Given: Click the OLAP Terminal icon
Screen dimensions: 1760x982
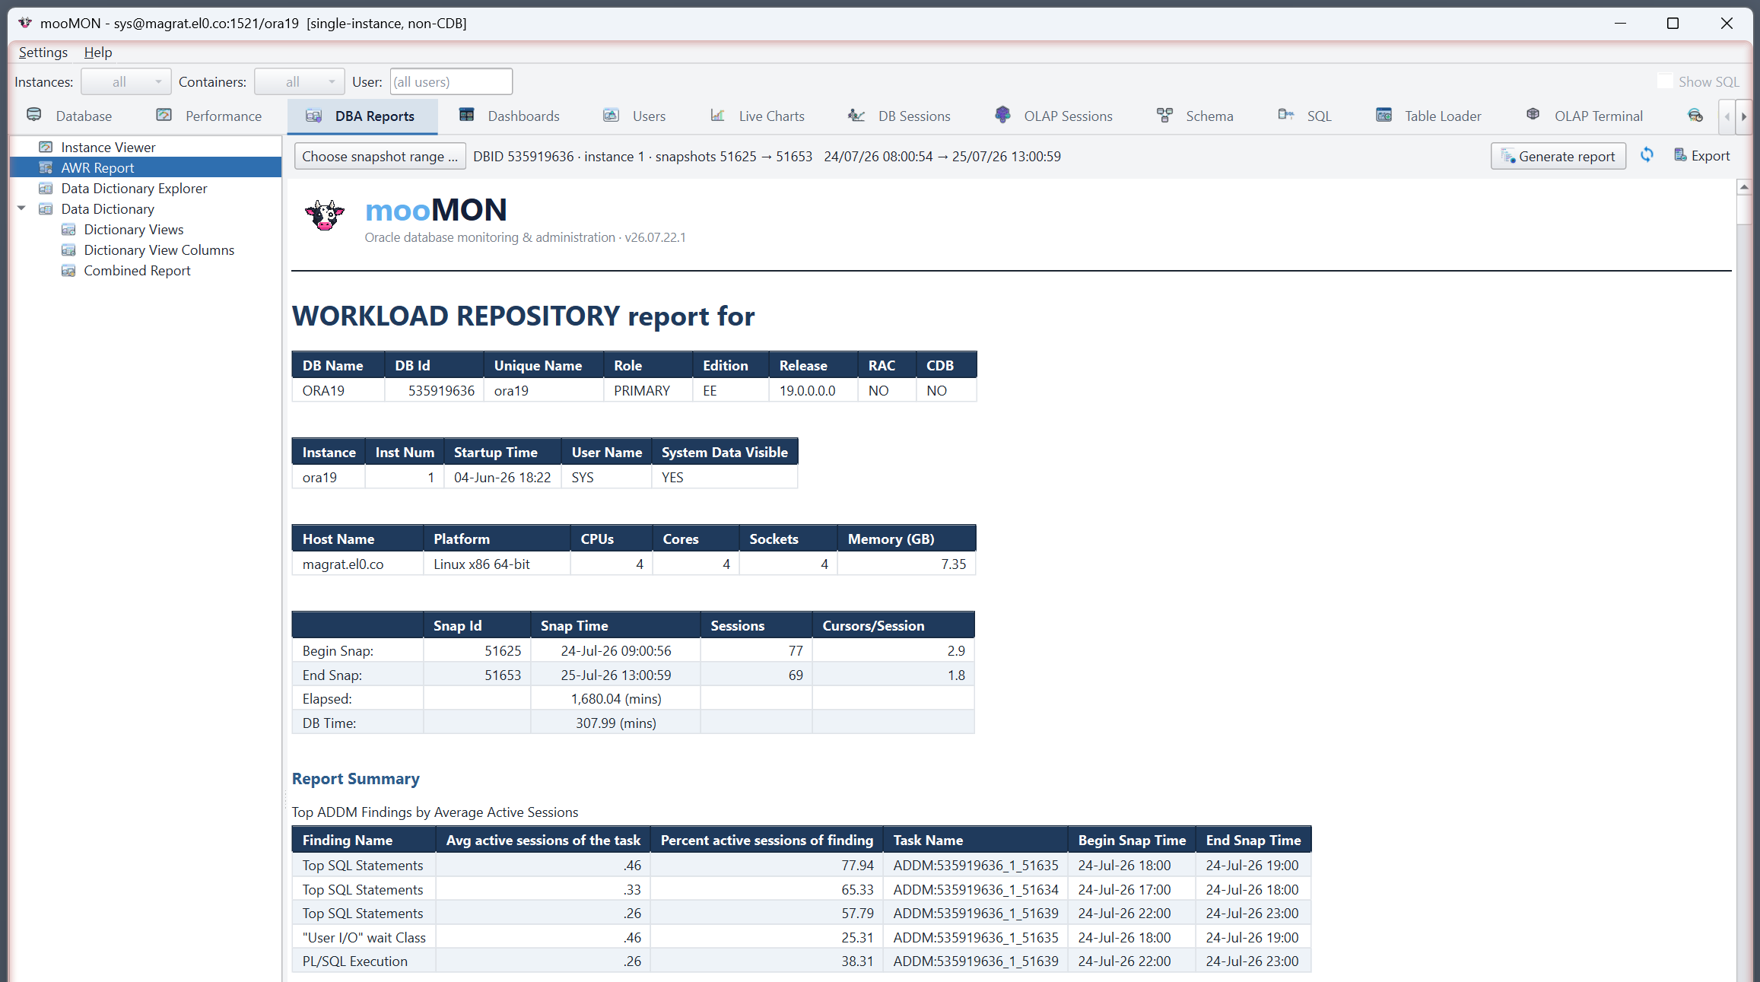Looking at the screenshot, I should tap(1533, 115).
